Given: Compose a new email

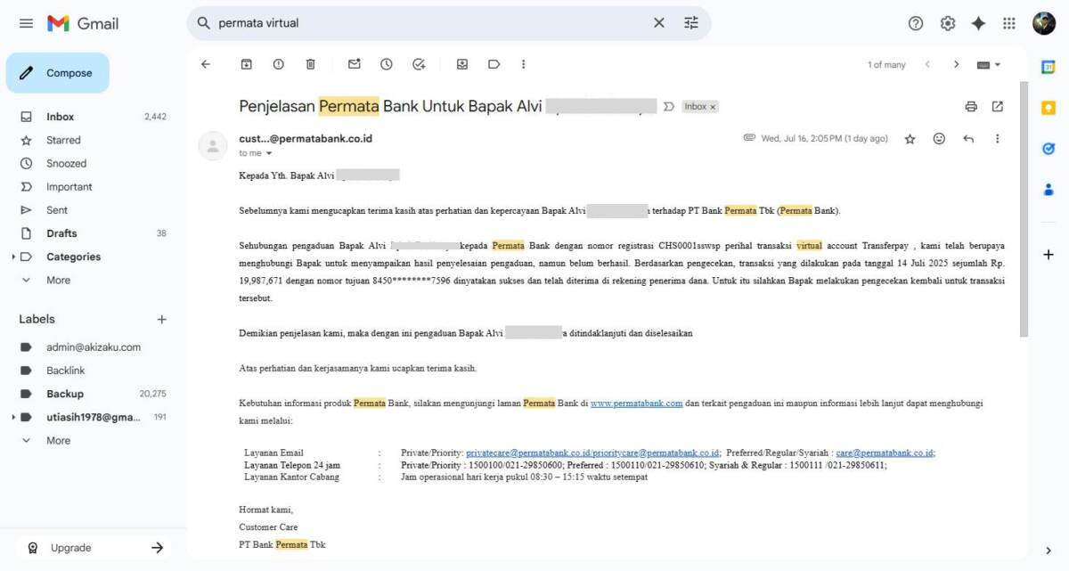Looking at the screenshot, I should (58, 73).
